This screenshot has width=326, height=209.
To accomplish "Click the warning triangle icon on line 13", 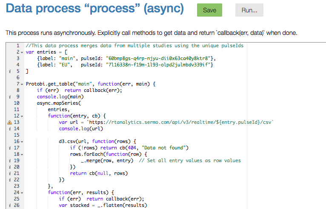I will click(9, 122).
